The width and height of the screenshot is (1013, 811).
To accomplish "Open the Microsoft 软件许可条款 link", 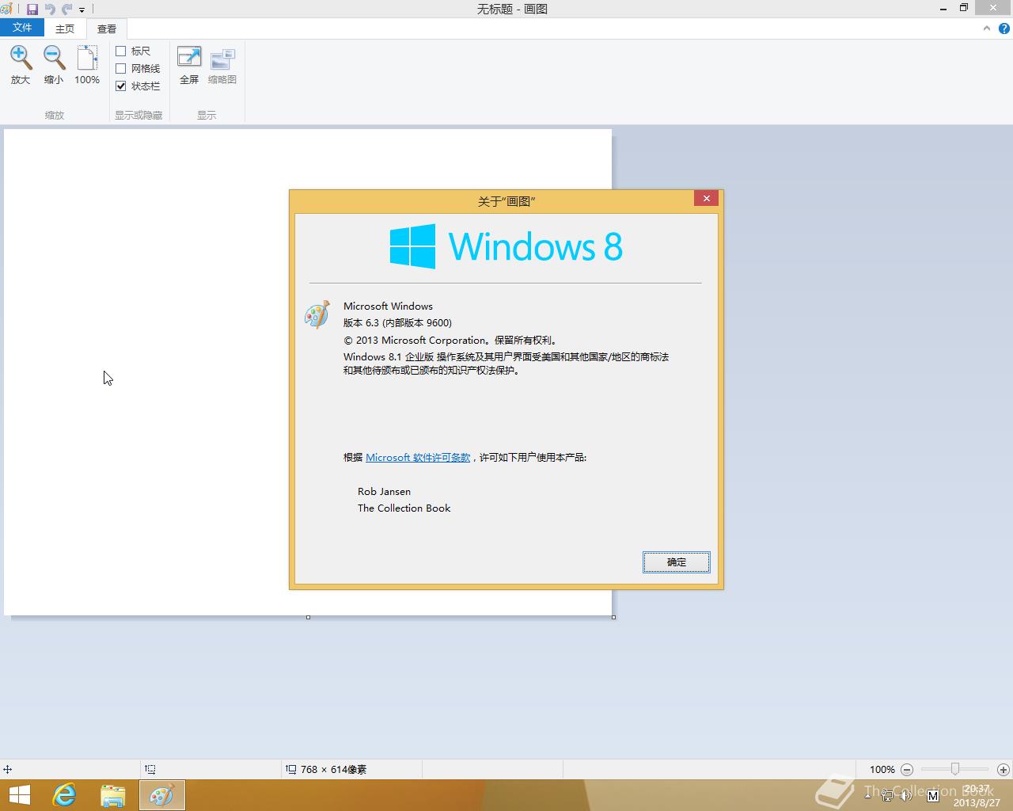I will (x=418, y=458).
